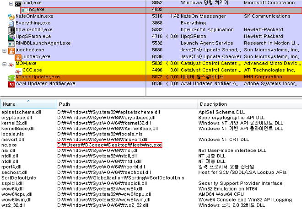302x211 pixels.
Task: Click 'ApiSet Schema DLL' description
Action: (x=221, y=112)
